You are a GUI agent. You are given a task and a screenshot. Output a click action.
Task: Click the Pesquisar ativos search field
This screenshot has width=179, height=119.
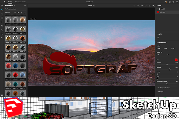(x=16, y=9)
